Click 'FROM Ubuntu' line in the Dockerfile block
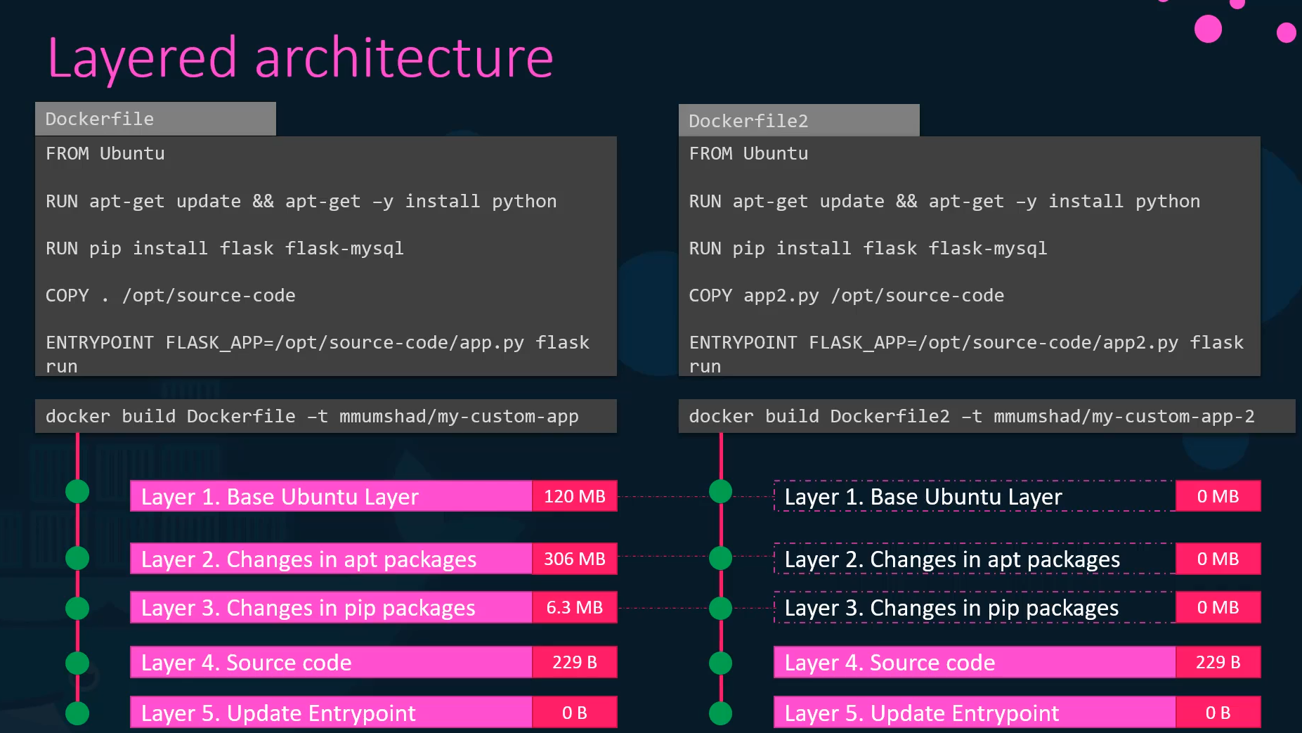This screenshot has width=1302, height=733. point(105,153)
